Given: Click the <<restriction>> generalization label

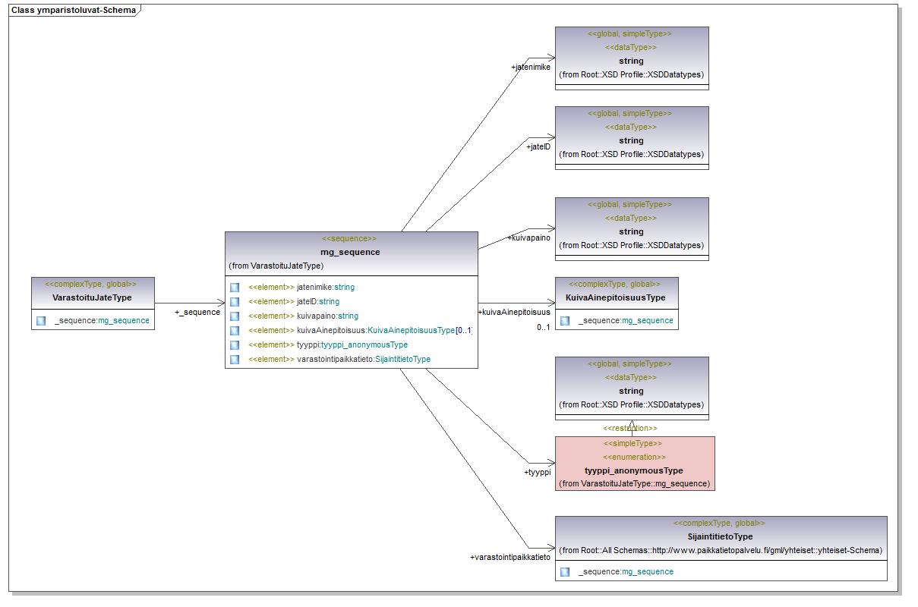Looking at the screenshot, I should [630, 428].
